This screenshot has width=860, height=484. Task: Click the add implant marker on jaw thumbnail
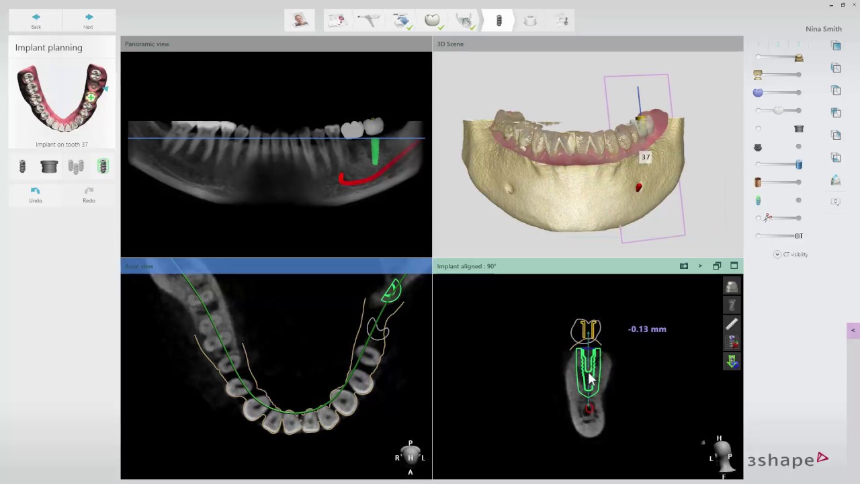pos(90,97)
